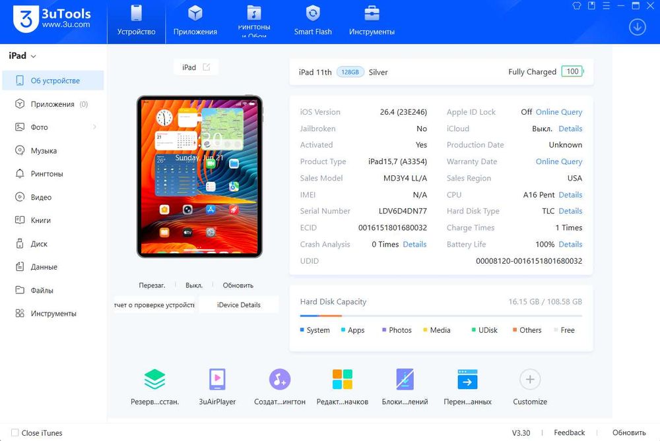Edit device name with the pencil icon
The height and width of the screenshot is (441, 660).
coord(206,67)
